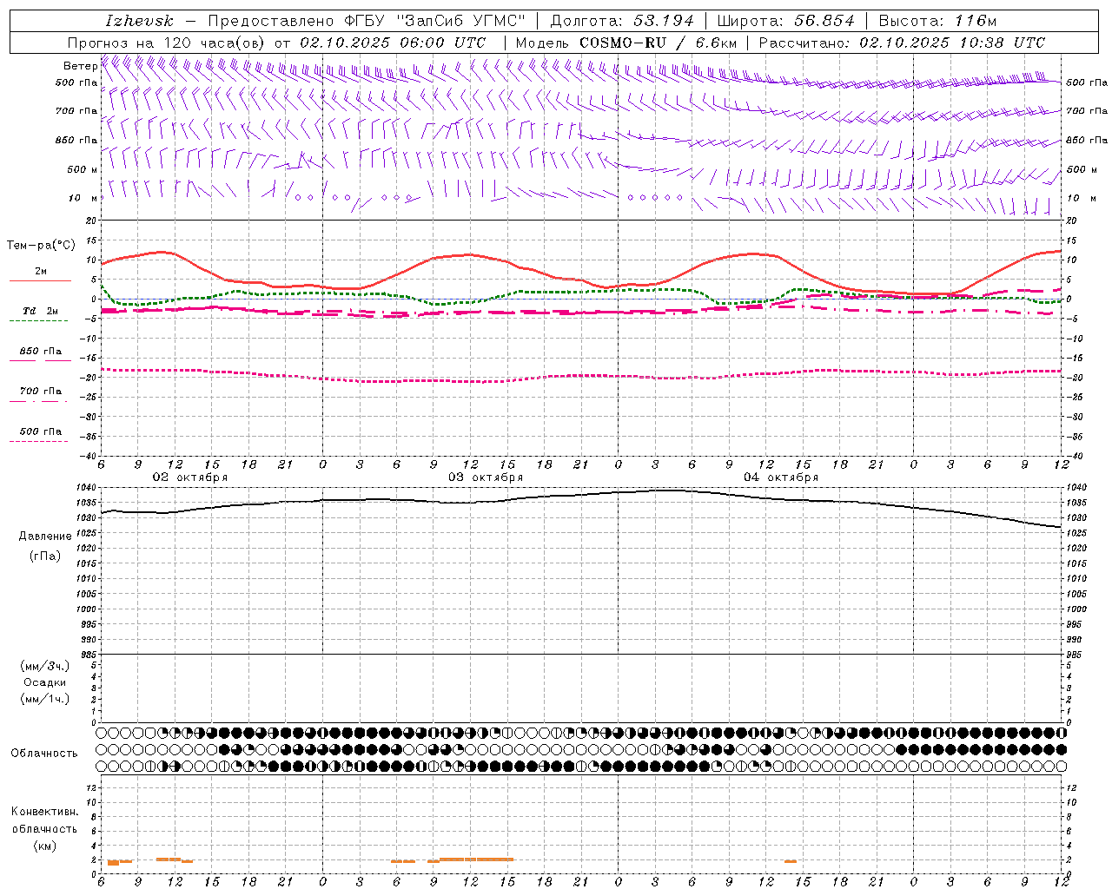Viewport: 1112px width, 889px height.
Task: Click the Давление panel label
Action: (45, 537)
